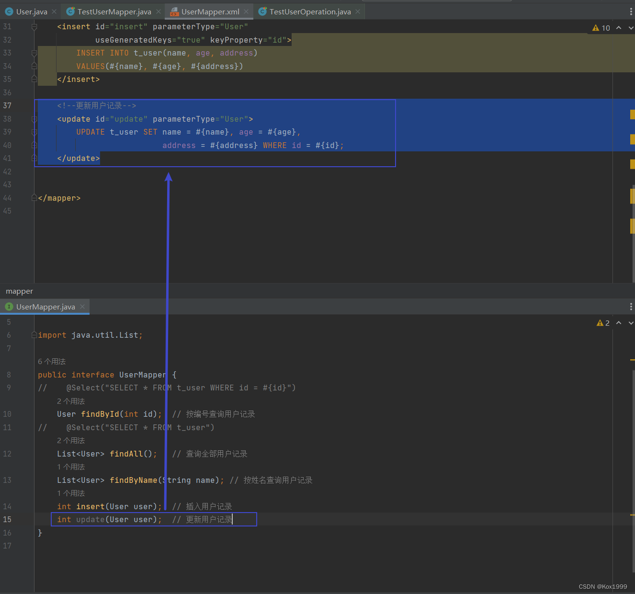Click the closing </mapper> tag
635x594 pixels.
[x=59, y=198]
